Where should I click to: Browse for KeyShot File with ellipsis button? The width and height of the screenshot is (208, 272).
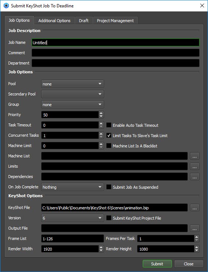(x=195, y=208)
